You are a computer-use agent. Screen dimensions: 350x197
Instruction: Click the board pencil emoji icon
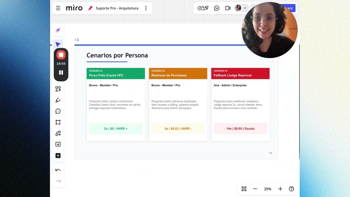point(91,8)
